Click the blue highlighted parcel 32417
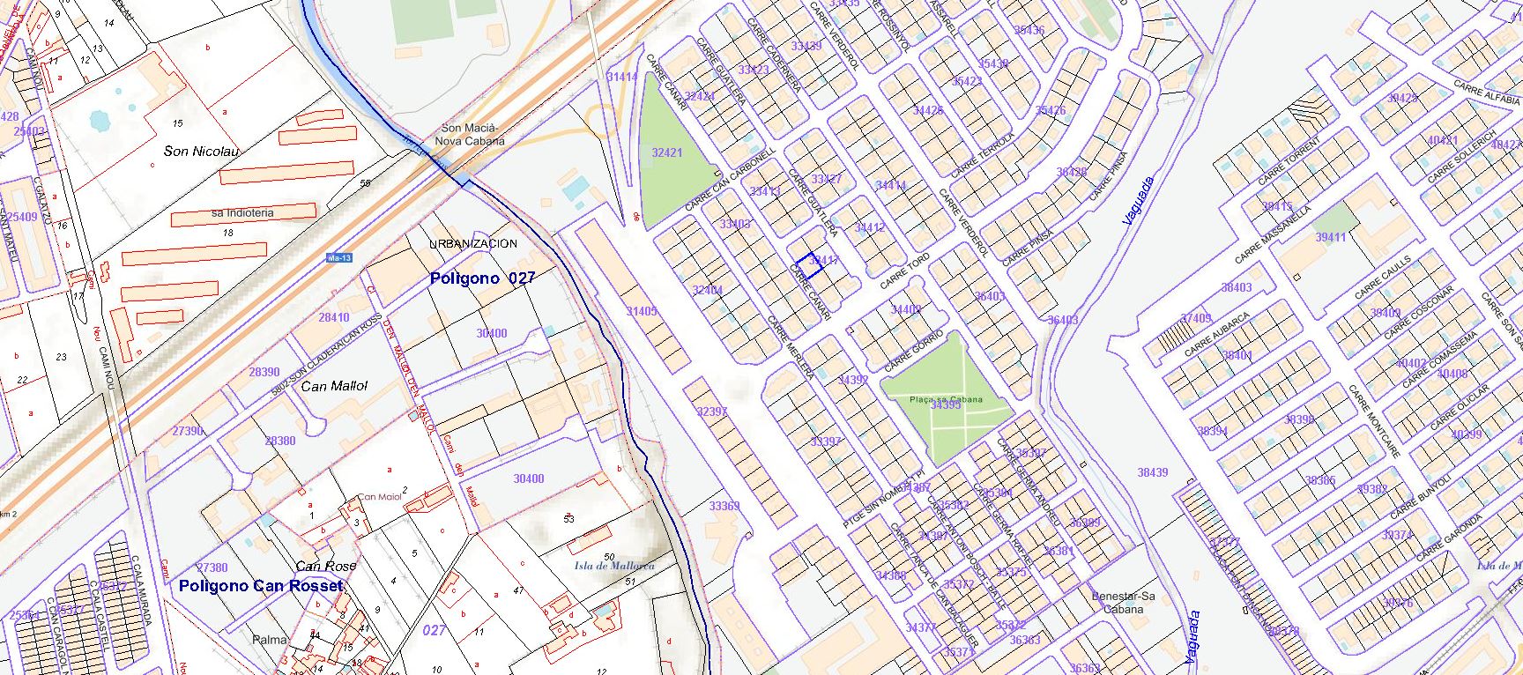The image size is (1523, 675). pos(810,266)
